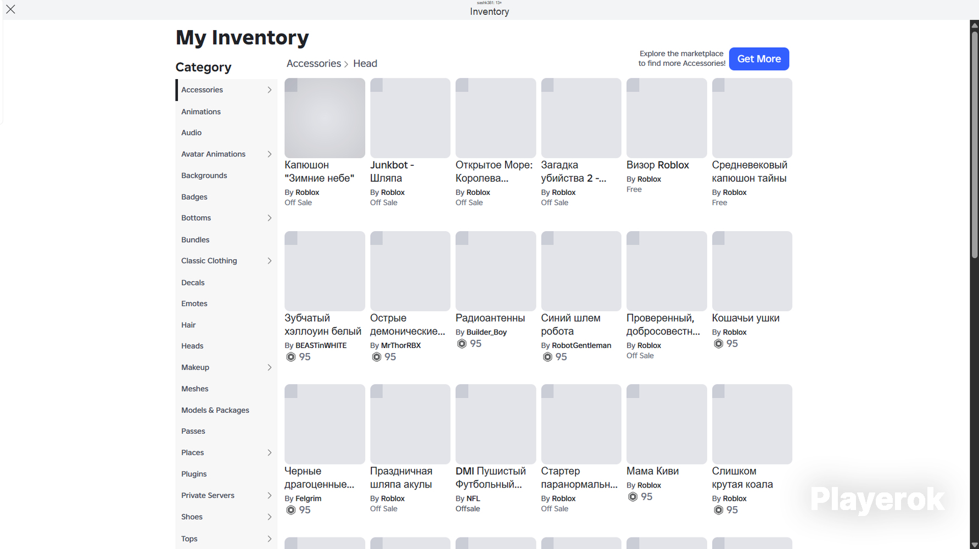Open Открытое Море: Королева item thumbnail

coord(496,118)
